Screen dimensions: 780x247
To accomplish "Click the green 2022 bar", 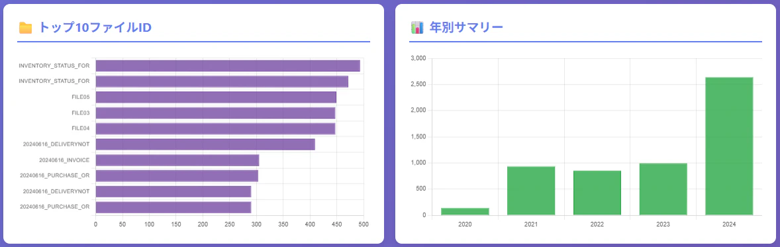I will point(597,193).
